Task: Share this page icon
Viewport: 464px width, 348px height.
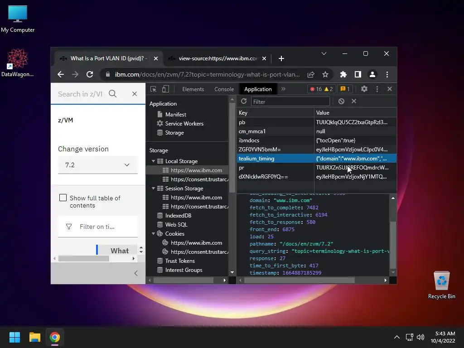Action: [311, 75]
